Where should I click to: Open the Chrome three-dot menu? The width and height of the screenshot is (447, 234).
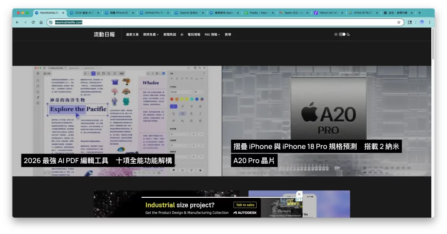(430, 22)
